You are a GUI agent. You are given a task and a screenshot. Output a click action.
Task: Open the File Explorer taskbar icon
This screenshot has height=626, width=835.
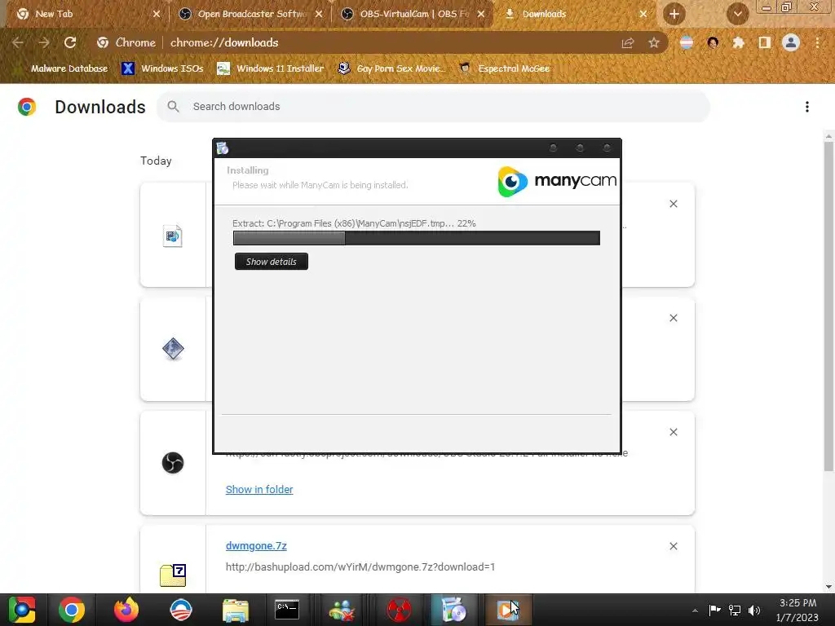coord(235,610)
